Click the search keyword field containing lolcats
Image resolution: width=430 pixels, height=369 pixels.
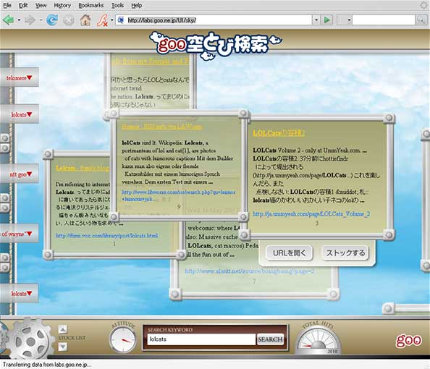pos(201,339)
